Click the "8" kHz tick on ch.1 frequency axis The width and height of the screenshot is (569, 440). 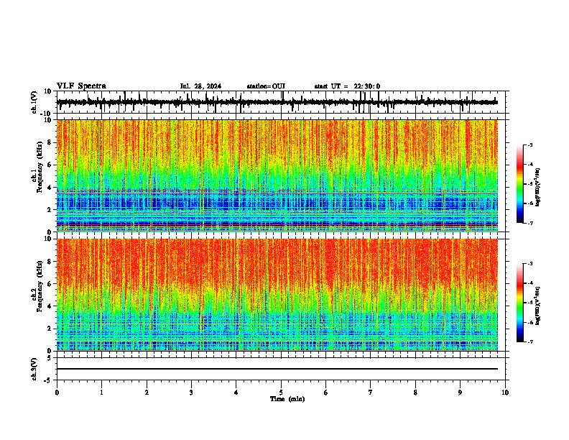point(50,142)
